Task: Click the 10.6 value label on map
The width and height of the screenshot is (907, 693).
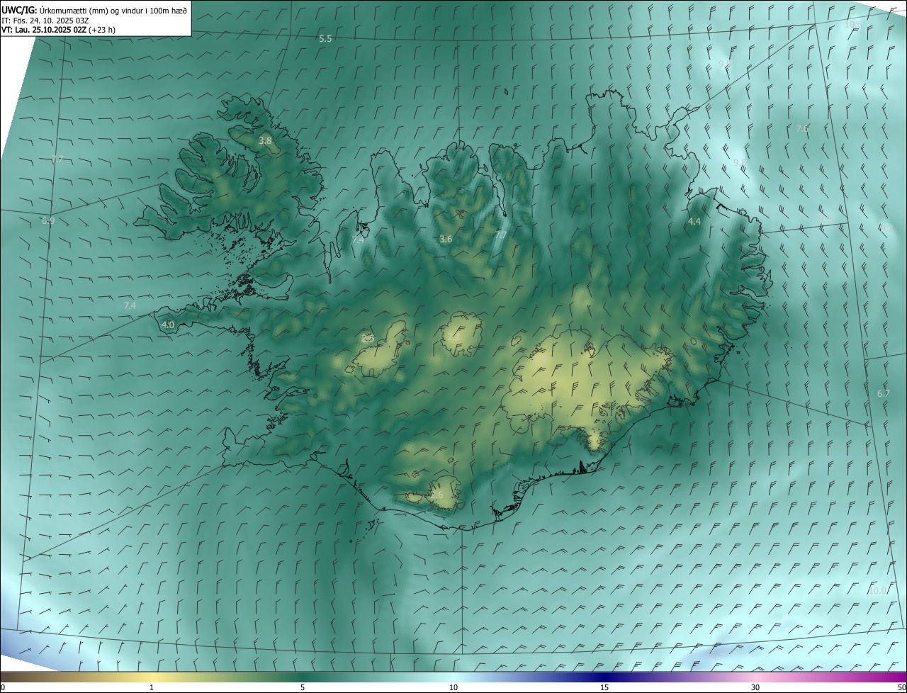Action: click(853, 24)
